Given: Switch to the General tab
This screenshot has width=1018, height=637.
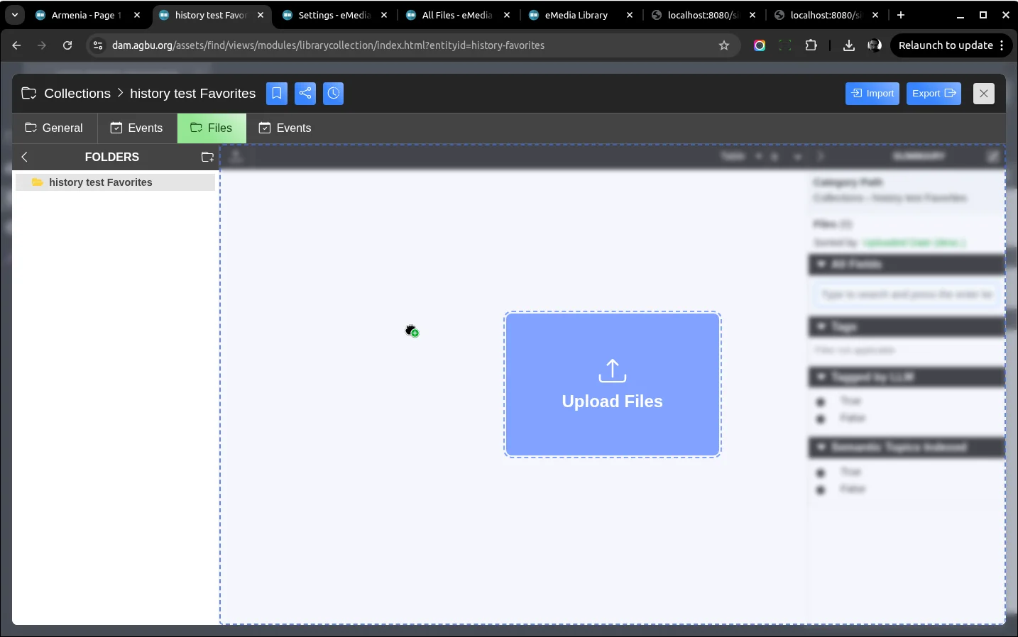Looking at the screenshot, I should point(55,128).
